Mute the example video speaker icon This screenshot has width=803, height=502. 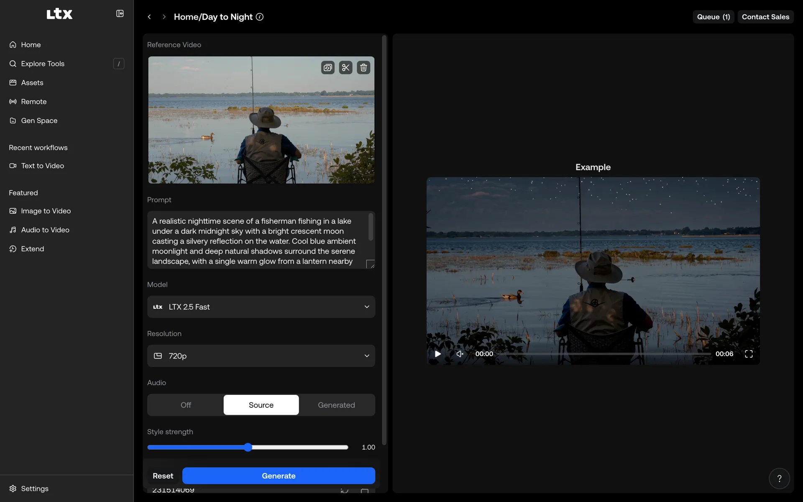coord(460,354)
